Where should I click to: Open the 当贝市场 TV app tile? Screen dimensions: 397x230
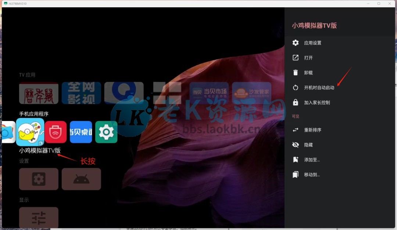tap(209, 93)
